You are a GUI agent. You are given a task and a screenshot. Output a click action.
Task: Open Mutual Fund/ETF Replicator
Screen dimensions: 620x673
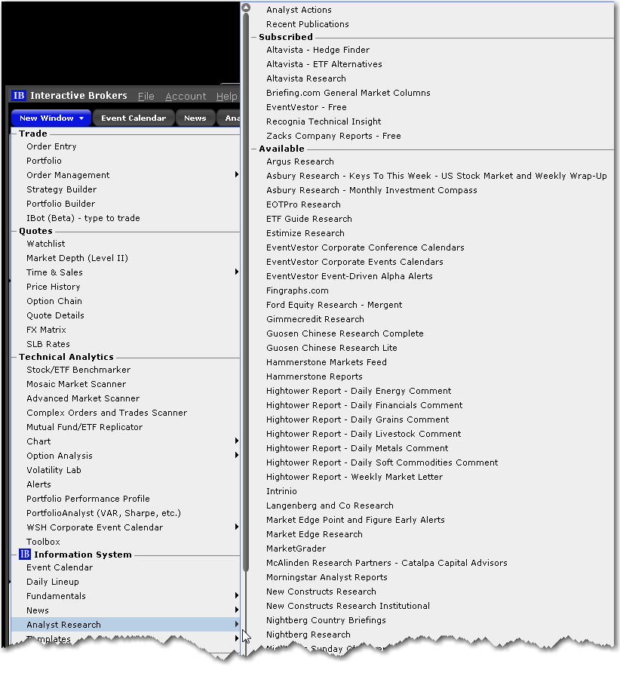pos(84,427)
